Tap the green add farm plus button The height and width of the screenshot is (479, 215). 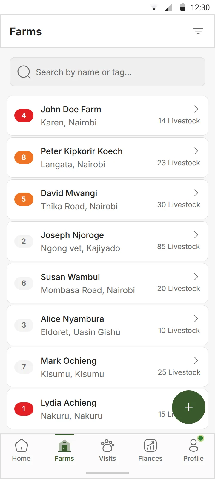tap(189, 407)
